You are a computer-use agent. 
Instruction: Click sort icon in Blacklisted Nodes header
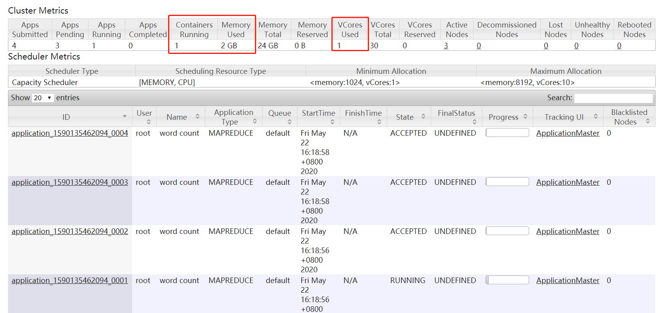pyautogui.click(x=648, y=121)
